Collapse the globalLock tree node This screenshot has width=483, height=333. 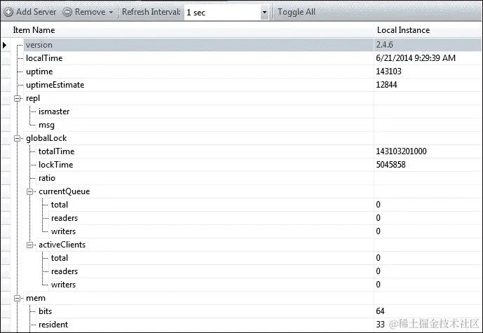(x=18, y=138)
